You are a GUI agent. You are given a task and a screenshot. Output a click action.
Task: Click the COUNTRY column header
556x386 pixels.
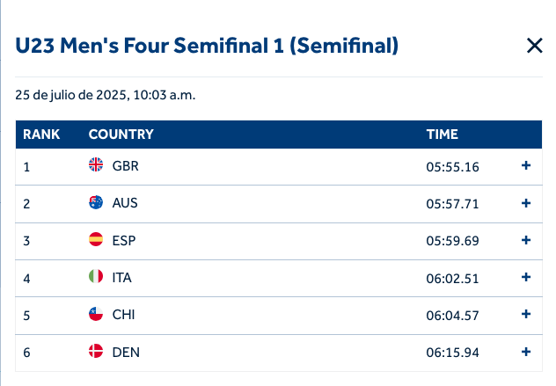(x=121, y=135)
